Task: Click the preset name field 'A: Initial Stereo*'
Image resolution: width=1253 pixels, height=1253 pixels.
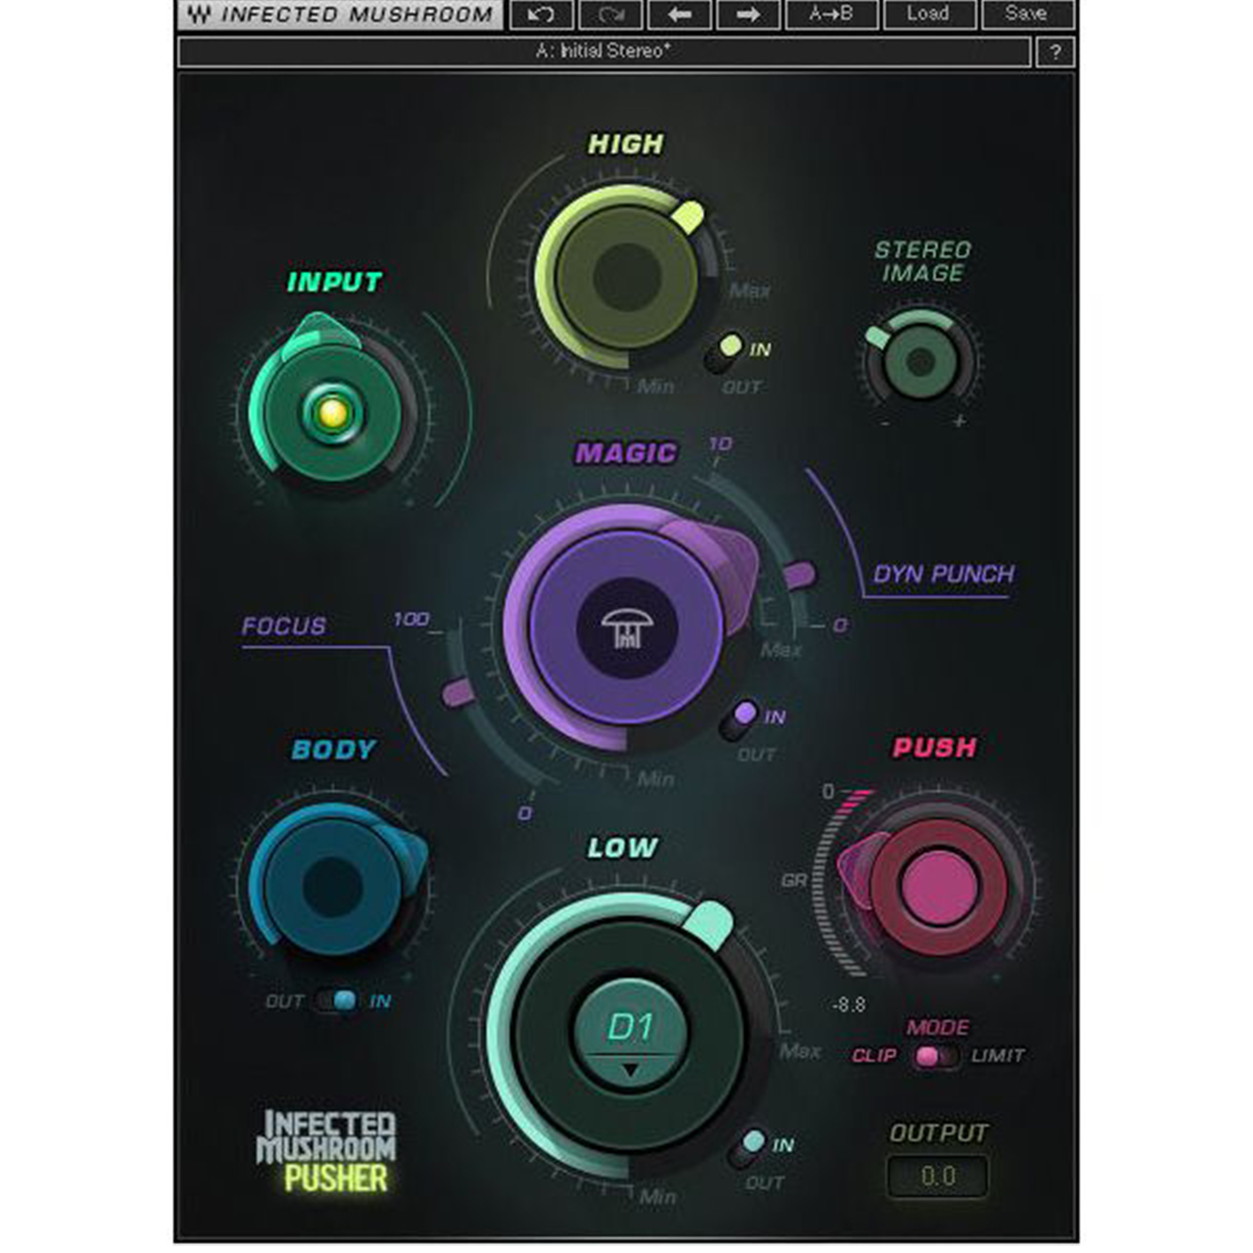Action: click(604, 52)
